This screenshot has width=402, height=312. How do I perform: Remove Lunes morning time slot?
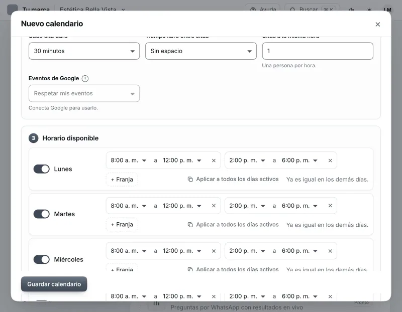[214, 161]
